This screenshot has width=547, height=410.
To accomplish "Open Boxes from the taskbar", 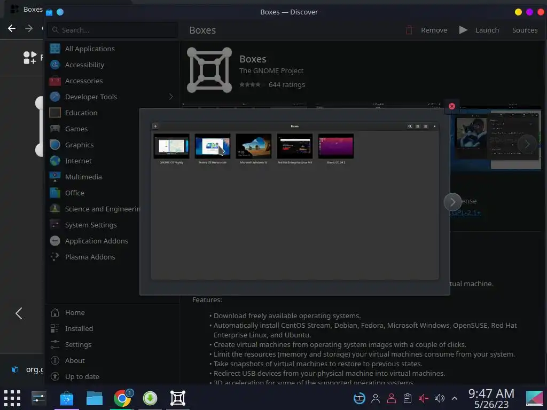I will coord(177,398).
